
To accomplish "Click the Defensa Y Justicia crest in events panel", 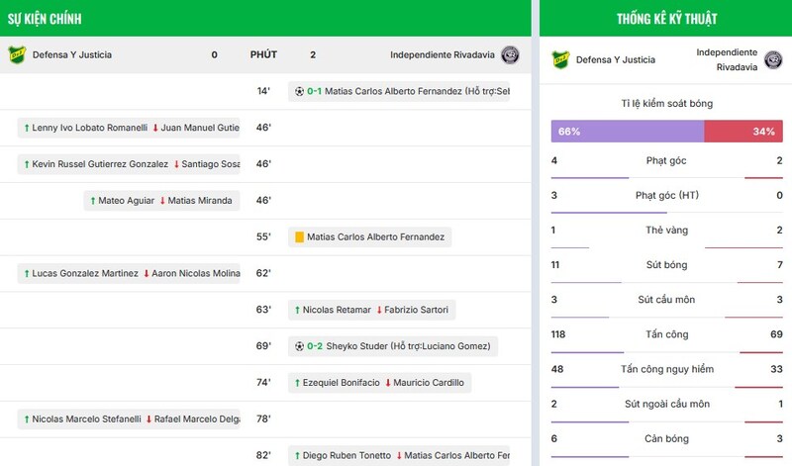I will (17, 54).
